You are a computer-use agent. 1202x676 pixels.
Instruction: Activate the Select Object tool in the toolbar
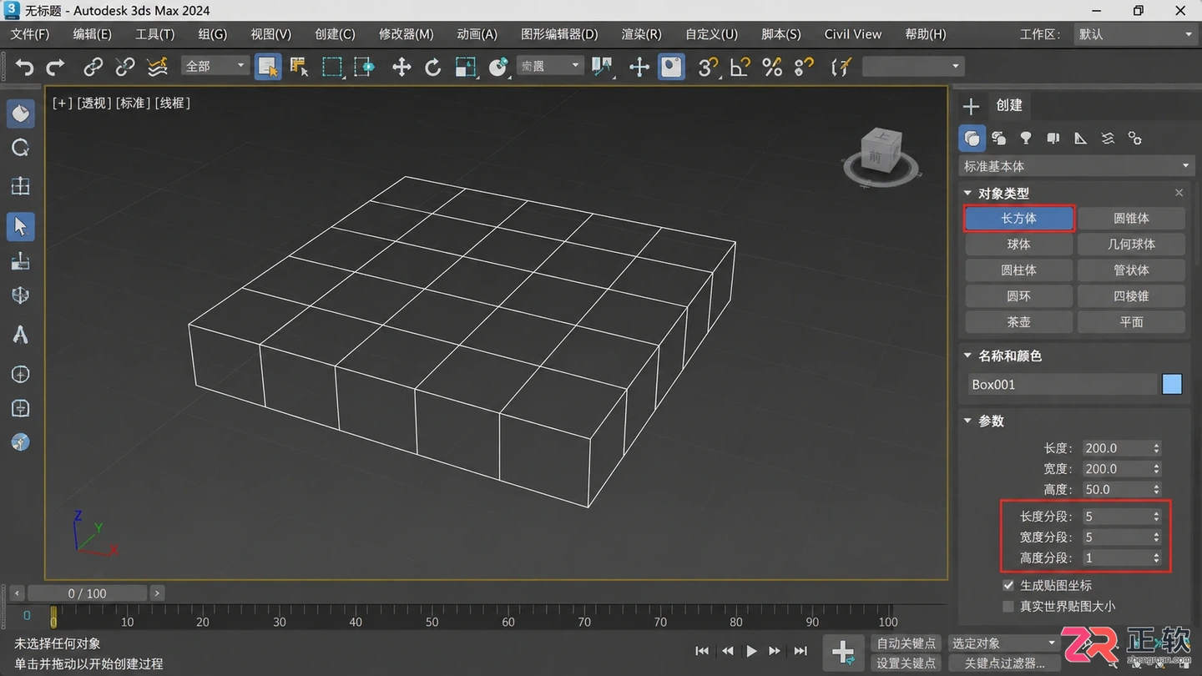268,67
